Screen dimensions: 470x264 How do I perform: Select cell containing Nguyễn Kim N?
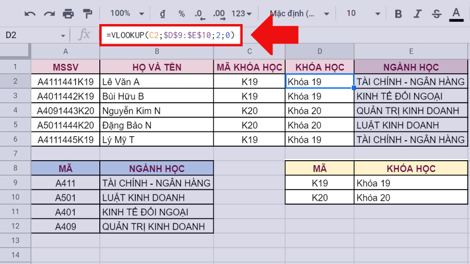[156, 110]
